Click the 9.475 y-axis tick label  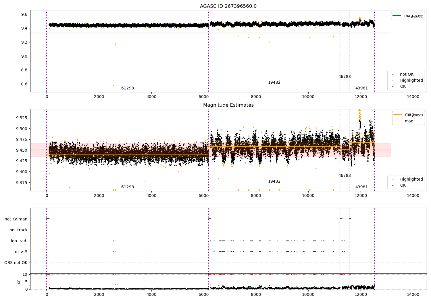(22, 139)
